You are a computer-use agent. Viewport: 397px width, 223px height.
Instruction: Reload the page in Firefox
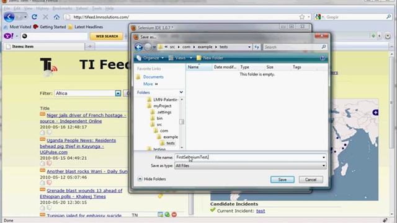35,17
